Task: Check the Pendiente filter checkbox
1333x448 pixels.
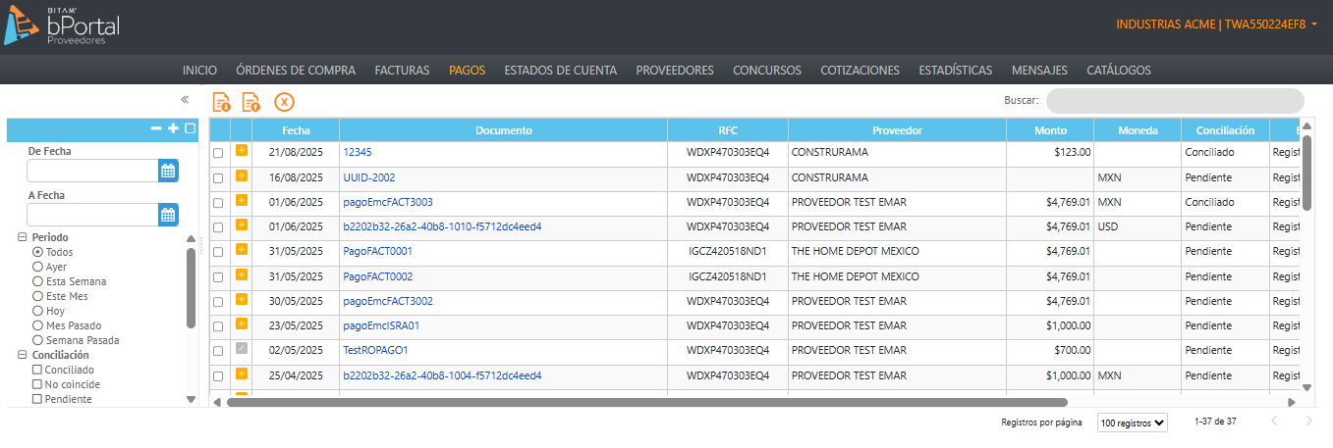Action: click(37, 399)
